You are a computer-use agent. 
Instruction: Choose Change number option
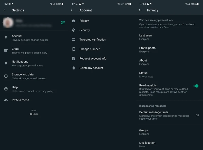pyautogui.click(x=101, y=49)
